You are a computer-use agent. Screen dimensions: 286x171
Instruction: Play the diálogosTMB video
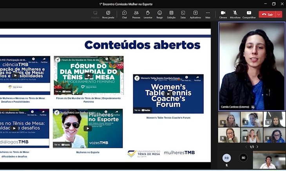pos(14,128)
